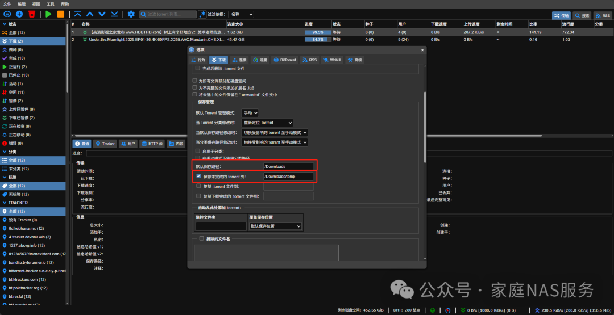Open 当 Torrent 分类修改时 dropdown

[267, 123]
